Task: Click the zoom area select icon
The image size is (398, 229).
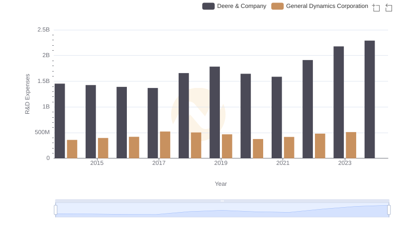Action: [x=376, y=7]
